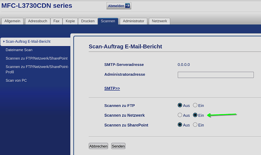This screenshot has height=155, width=261.
Task: Click the Abmelden logout arrow button
Action: point(119,6)
